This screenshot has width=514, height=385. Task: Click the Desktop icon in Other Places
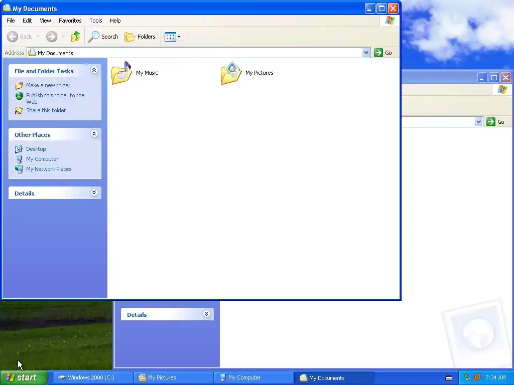click(x=19, y=149)
